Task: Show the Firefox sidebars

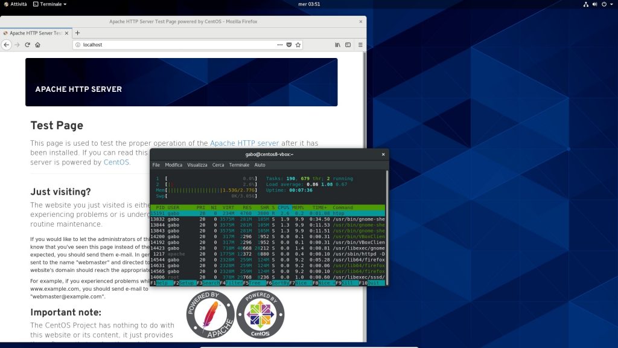Action: [x=348, y=45]
